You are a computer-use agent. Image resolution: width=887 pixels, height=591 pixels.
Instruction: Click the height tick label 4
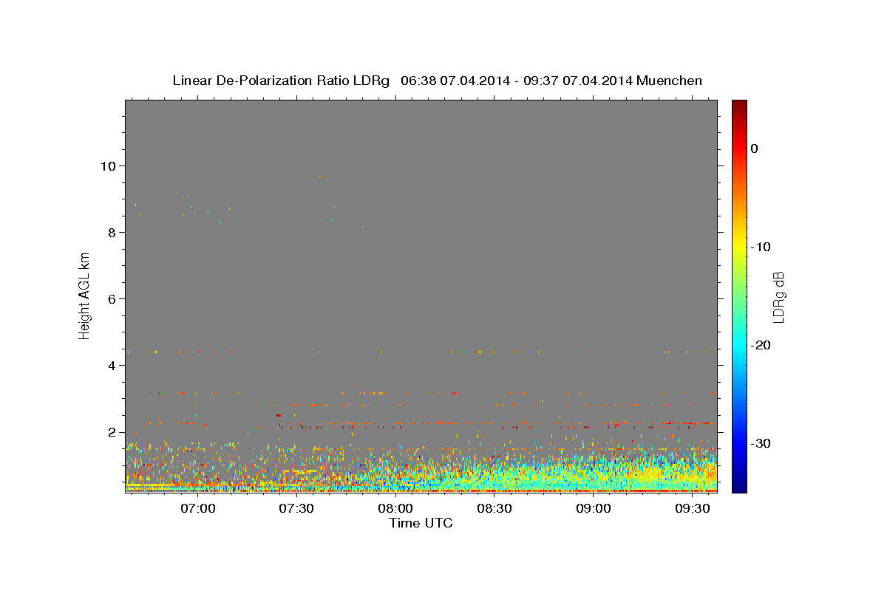[112, 365]
